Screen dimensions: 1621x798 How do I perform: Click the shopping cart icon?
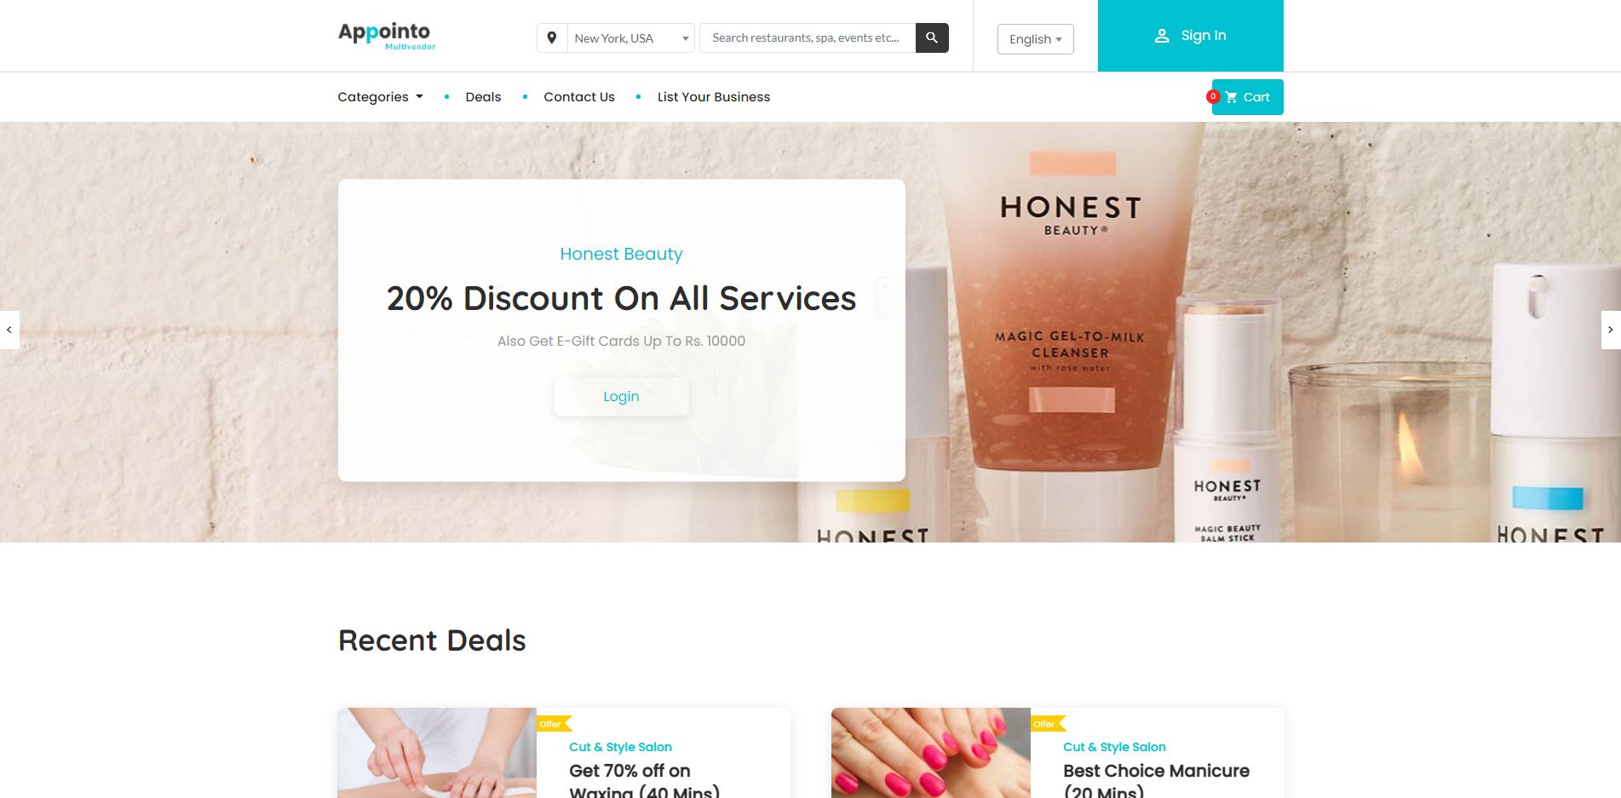(x=1231, y=97)
